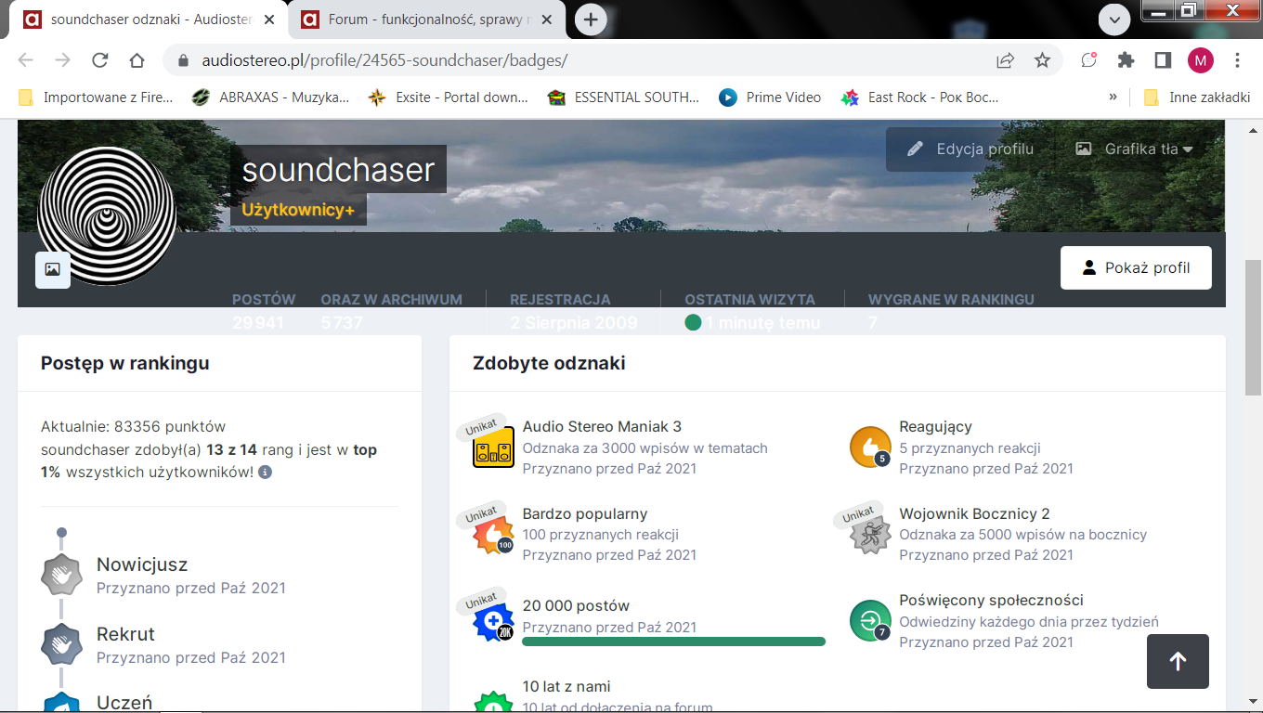This screenshot has height=713, width=1263.
Task: Open new tab with plus button
Action: (x=591, y=19)
